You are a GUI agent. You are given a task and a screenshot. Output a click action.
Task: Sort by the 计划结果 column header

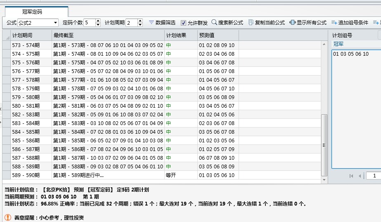click(x=181, y=35)
